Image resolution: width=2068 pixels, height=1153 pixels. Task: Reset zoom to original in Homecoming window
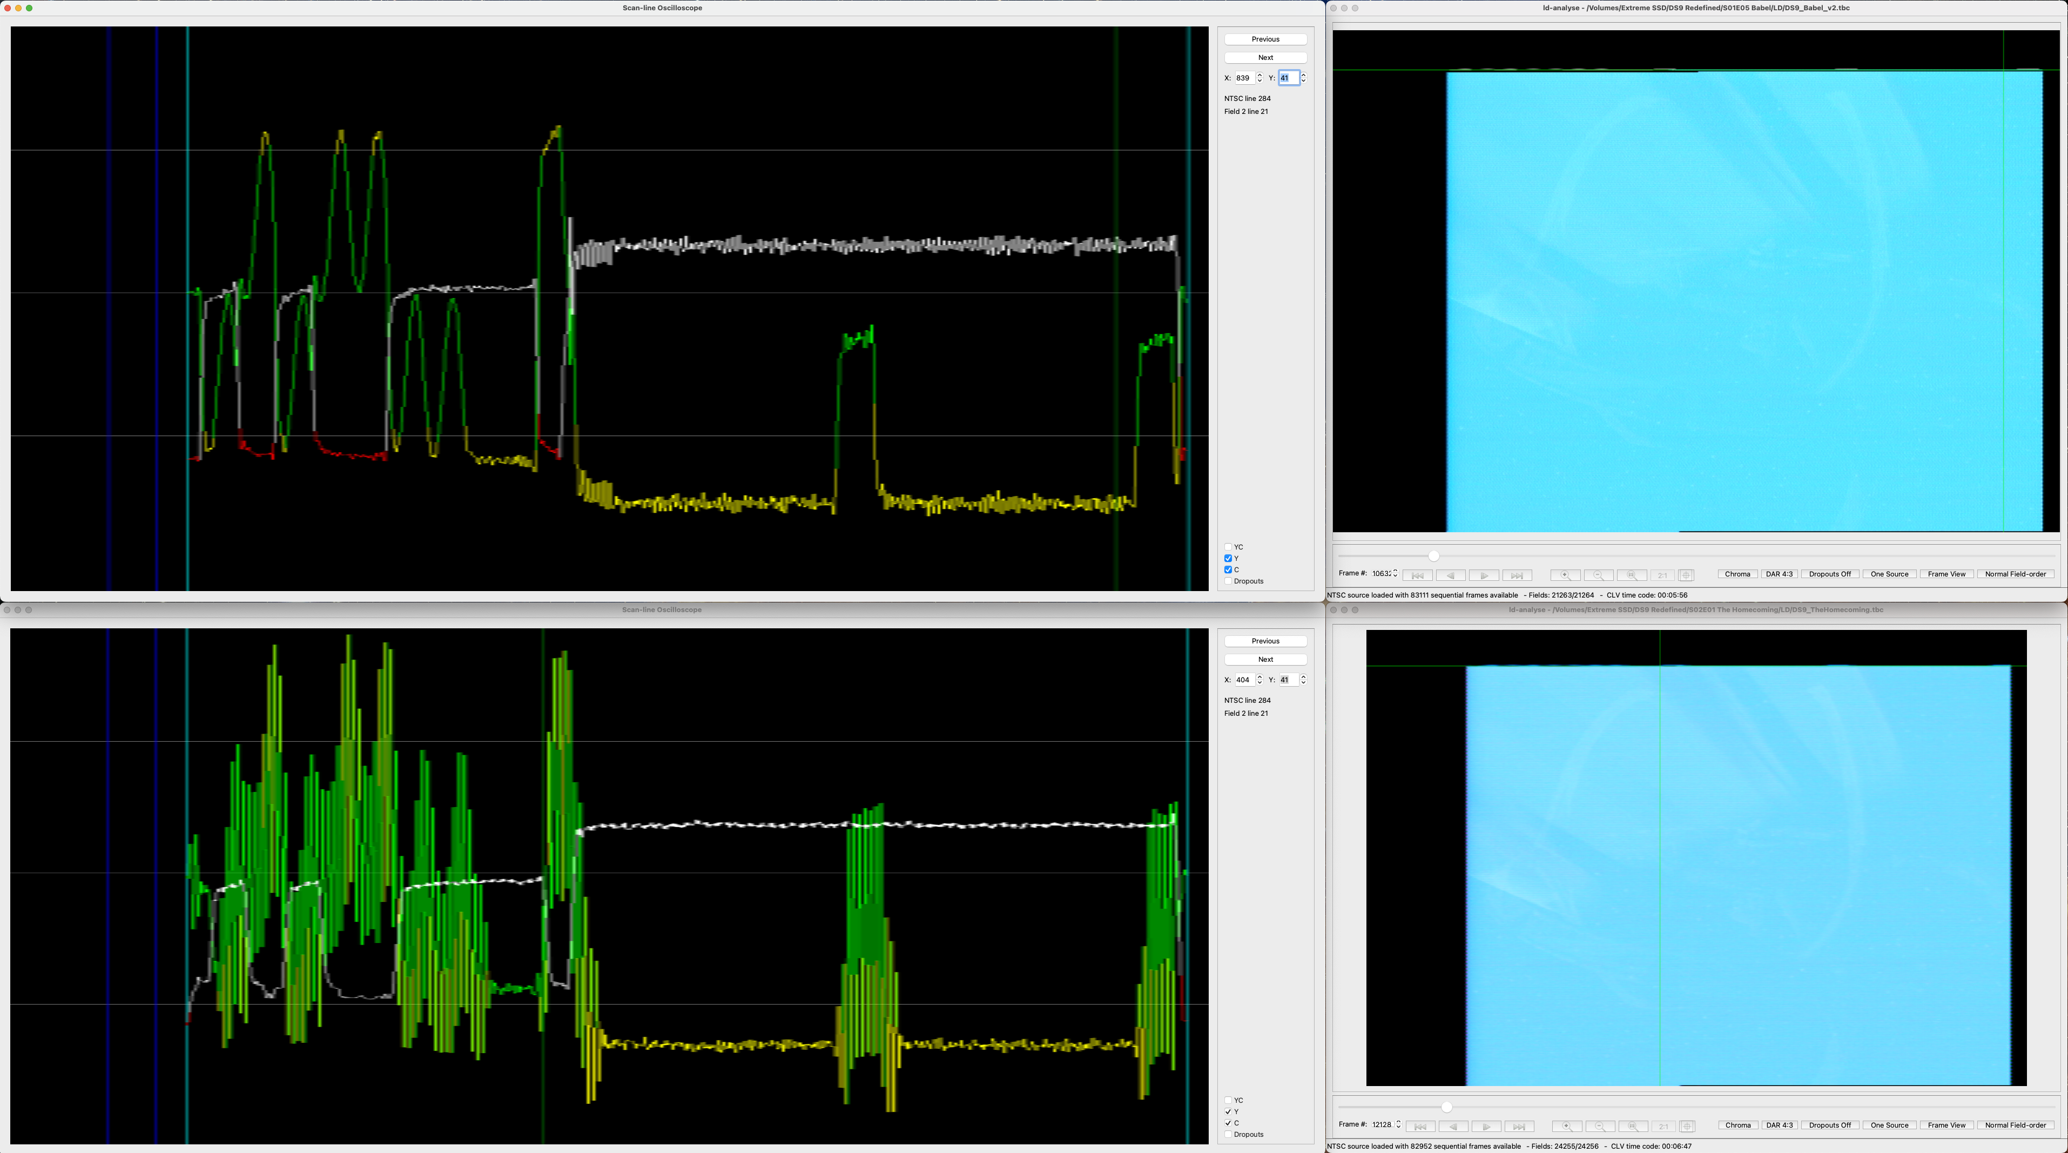pos(1633,1125)
